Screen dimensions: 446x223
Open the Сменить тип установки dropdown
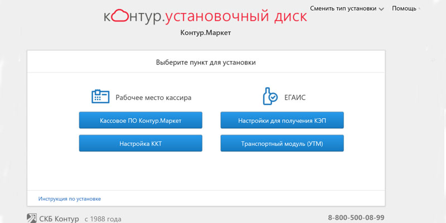pos(347,8)
